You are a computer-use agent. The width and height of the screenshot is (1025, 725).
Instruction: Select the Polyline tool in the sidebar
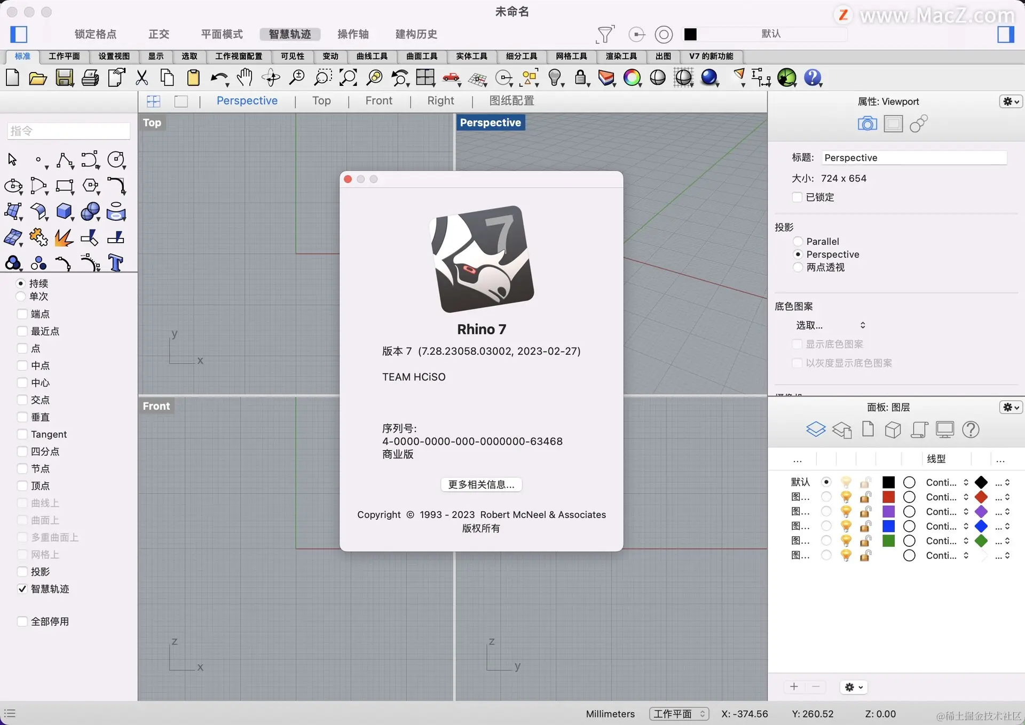(65, 160)
